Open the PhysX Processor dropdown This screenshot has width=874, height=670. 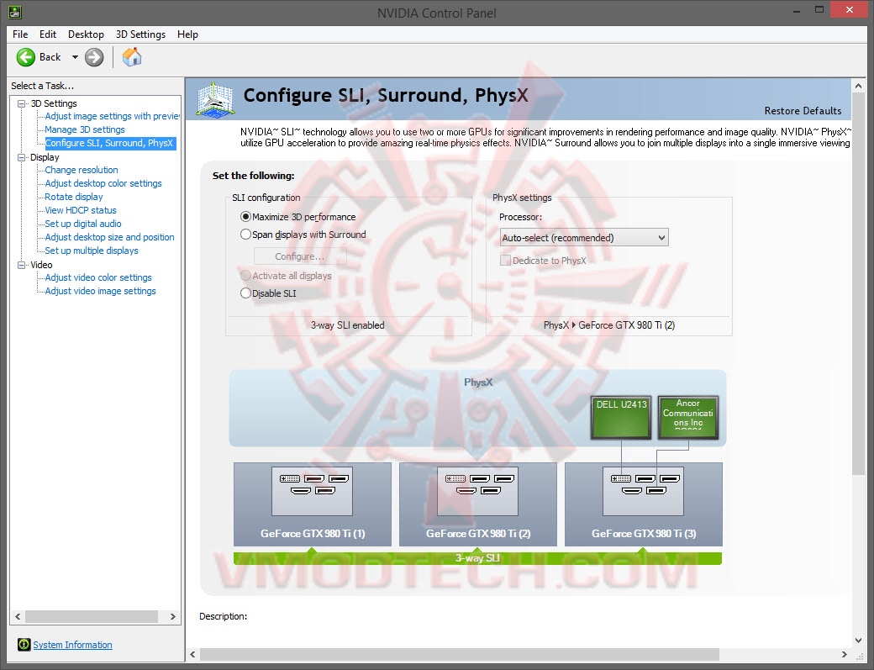point(584,237)
